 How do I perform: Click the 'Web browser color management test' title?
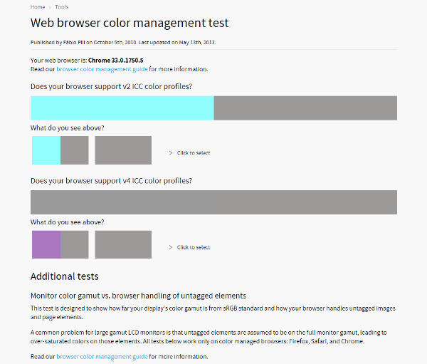[x=130, y=24]
